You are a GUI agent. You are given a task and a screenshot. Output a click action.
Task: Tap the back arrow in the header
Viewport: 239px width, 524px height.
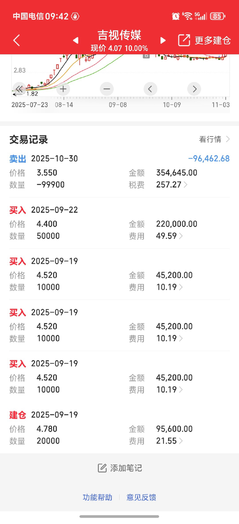pyautogui.click(x=16, y=41)
